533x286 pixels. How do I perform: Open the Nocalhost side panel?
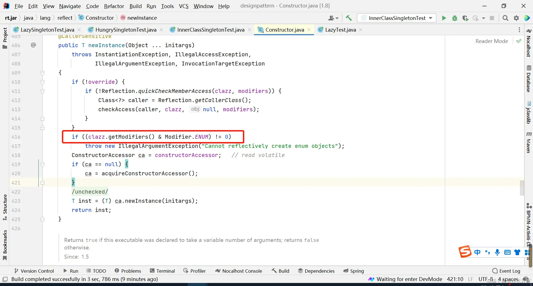point(529,43)
